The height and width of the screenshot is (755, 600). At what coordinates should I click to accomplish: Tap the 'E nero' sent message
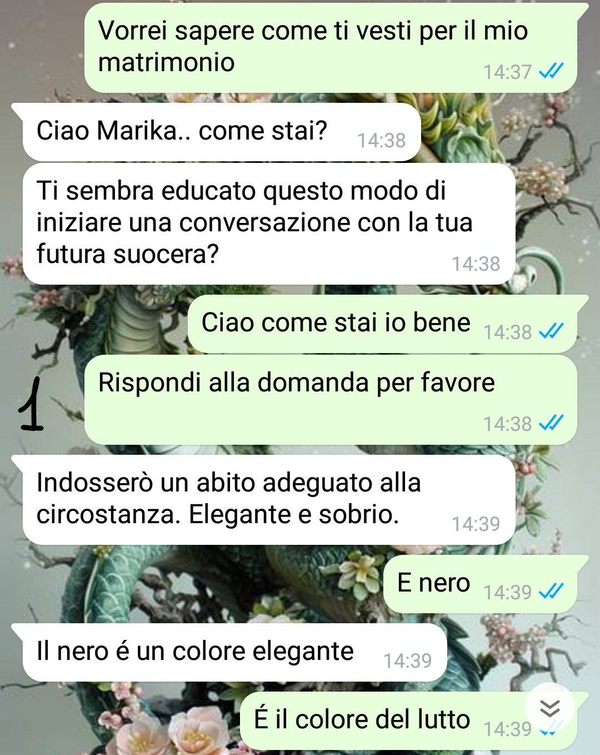click(x=480, y=584)
